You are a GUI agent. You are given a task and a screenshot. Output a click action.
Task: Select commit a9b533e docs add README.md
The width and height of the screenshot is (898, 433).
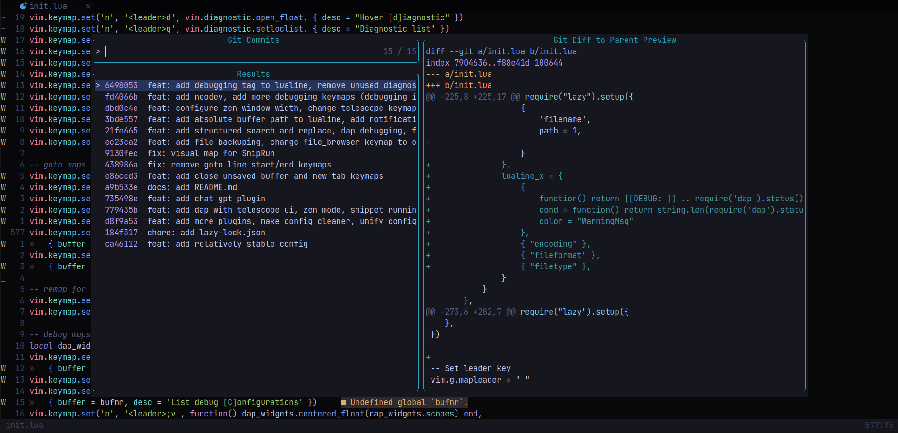[256, 187]
